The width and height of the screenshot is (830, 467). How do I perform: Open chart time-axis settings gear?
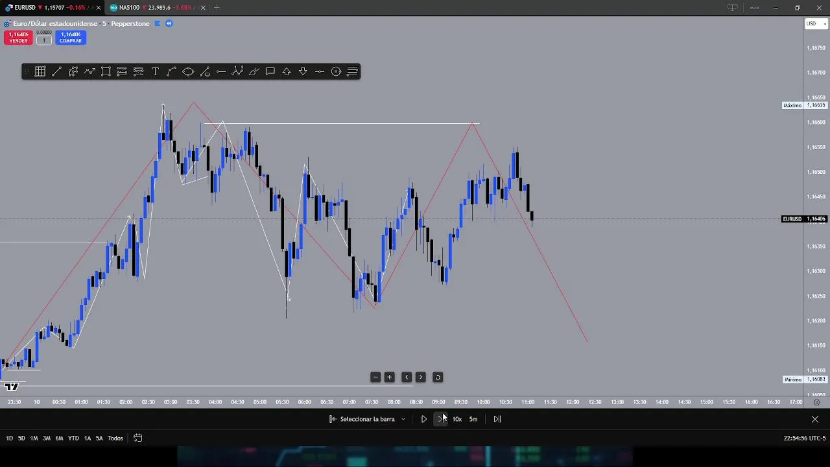pos(816,402)
